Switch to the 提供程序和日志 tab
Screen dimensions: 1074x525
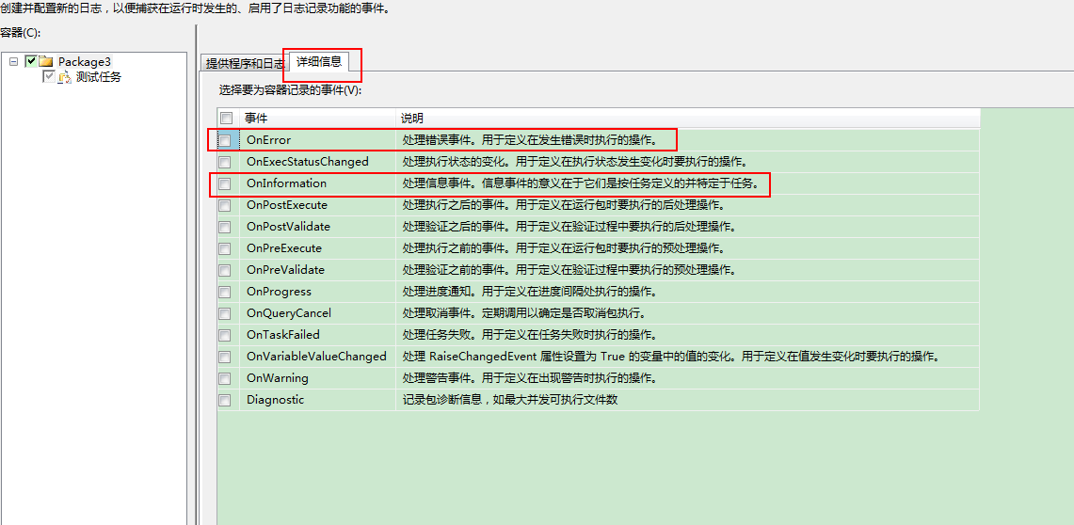245,64
